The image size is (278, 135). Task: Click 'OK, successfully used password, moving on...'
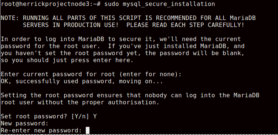coord(82,81)
